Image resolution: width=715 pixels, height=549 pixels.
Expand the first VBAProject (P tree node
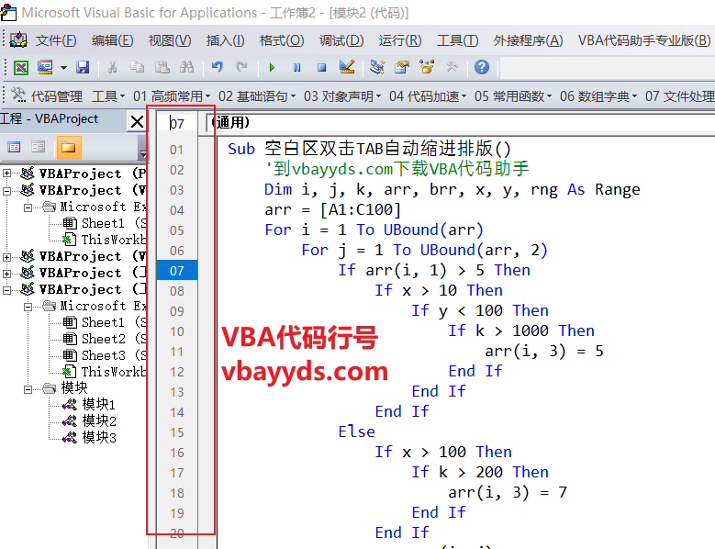6,173
